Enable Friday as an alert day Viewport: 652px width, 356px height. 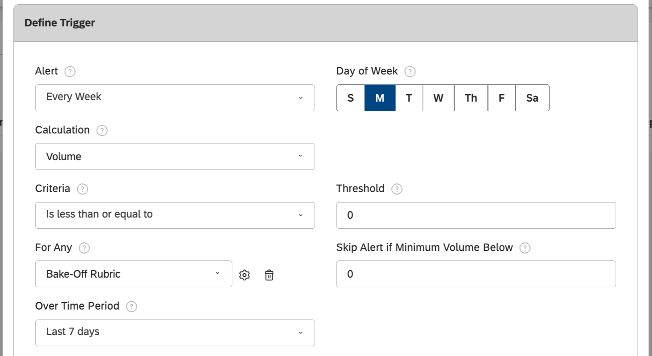click(501, 98)
